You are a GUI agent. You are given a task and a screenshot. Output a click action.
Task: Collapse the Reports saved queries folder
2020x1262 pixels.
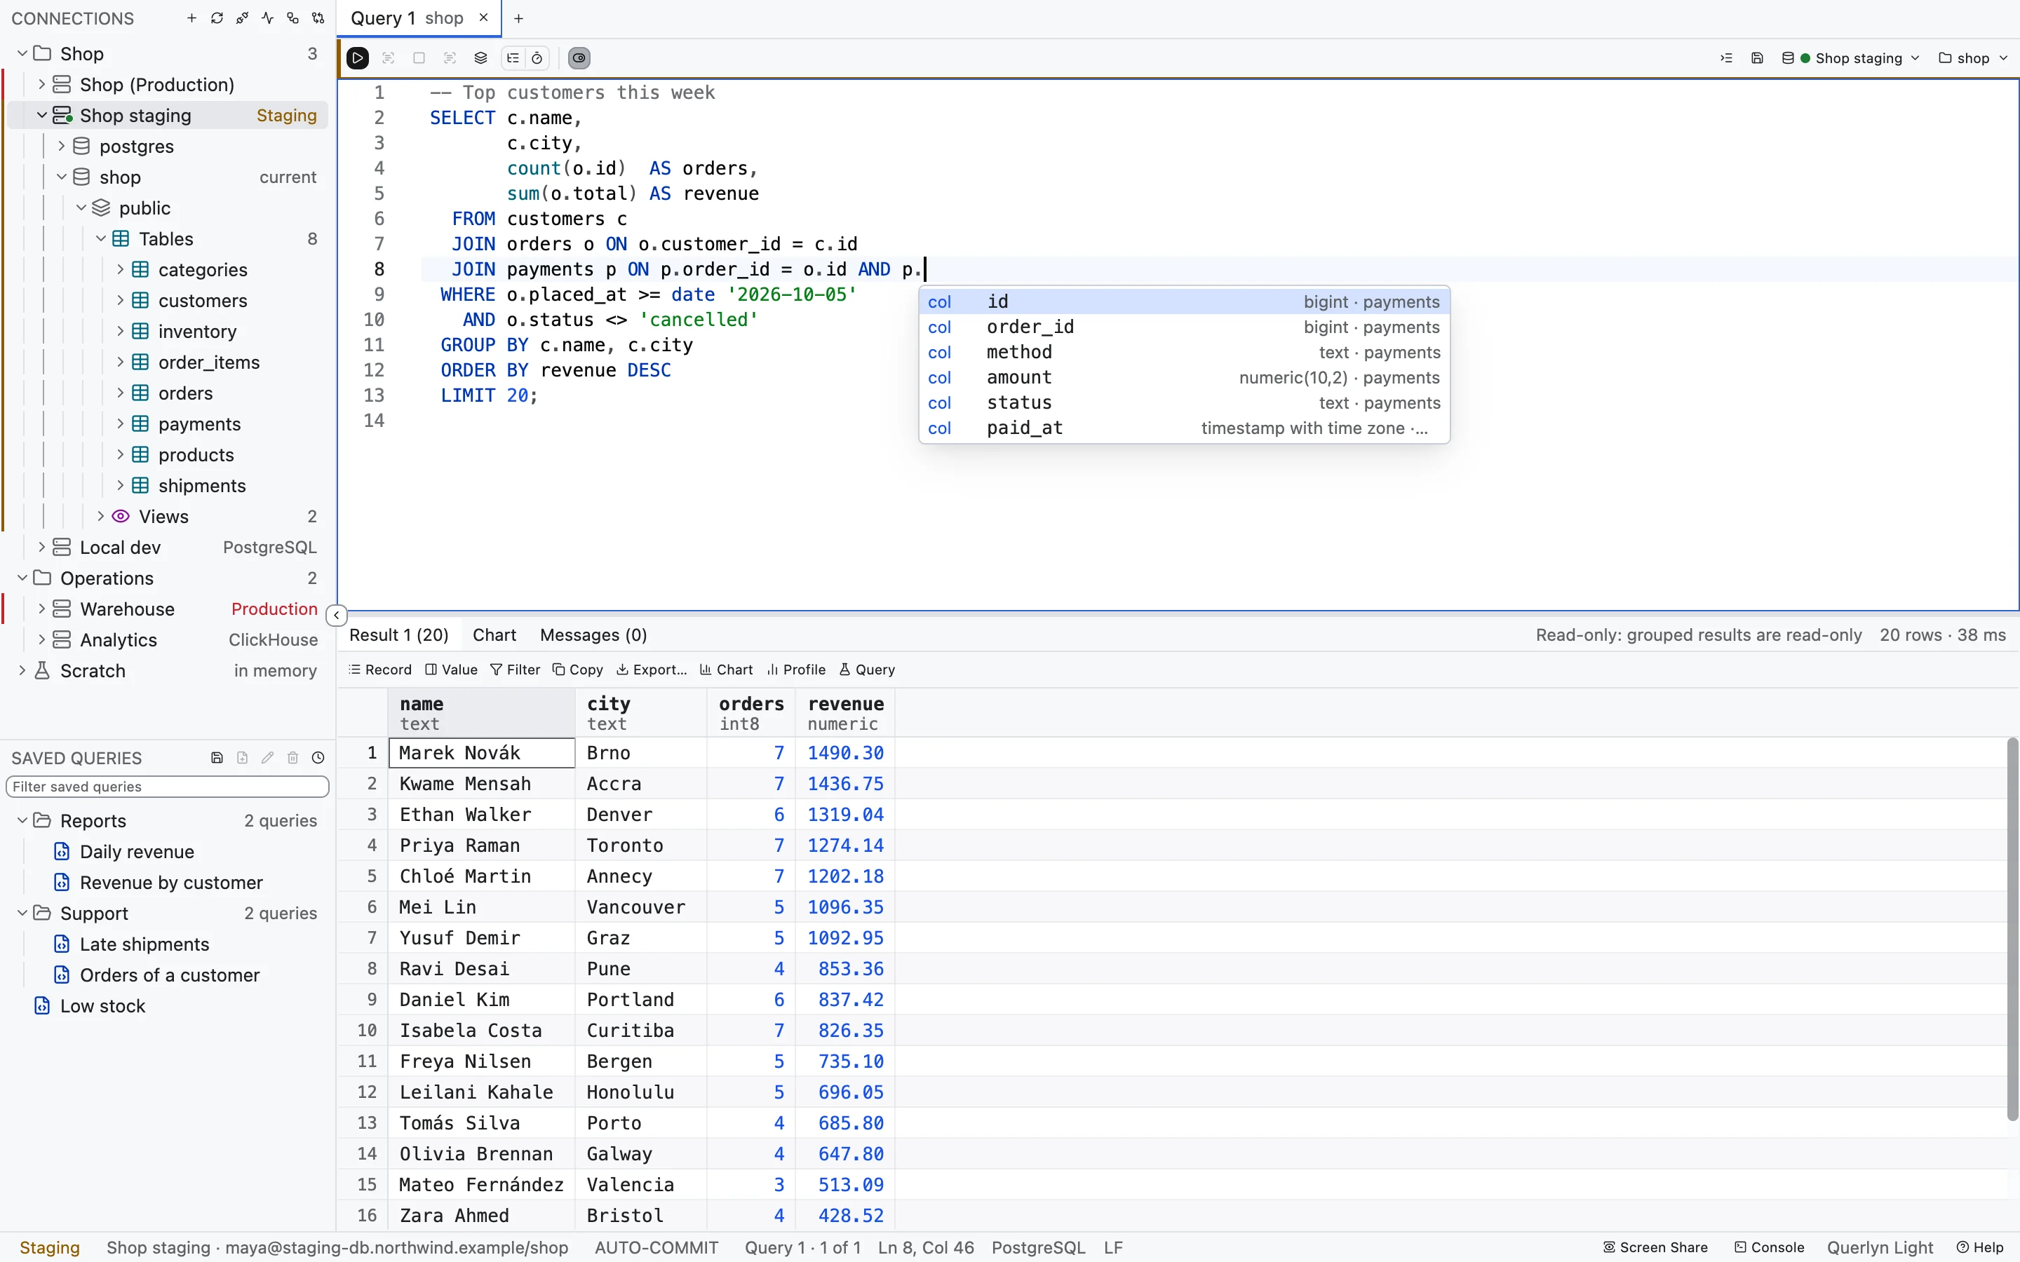tap(22, 820)
